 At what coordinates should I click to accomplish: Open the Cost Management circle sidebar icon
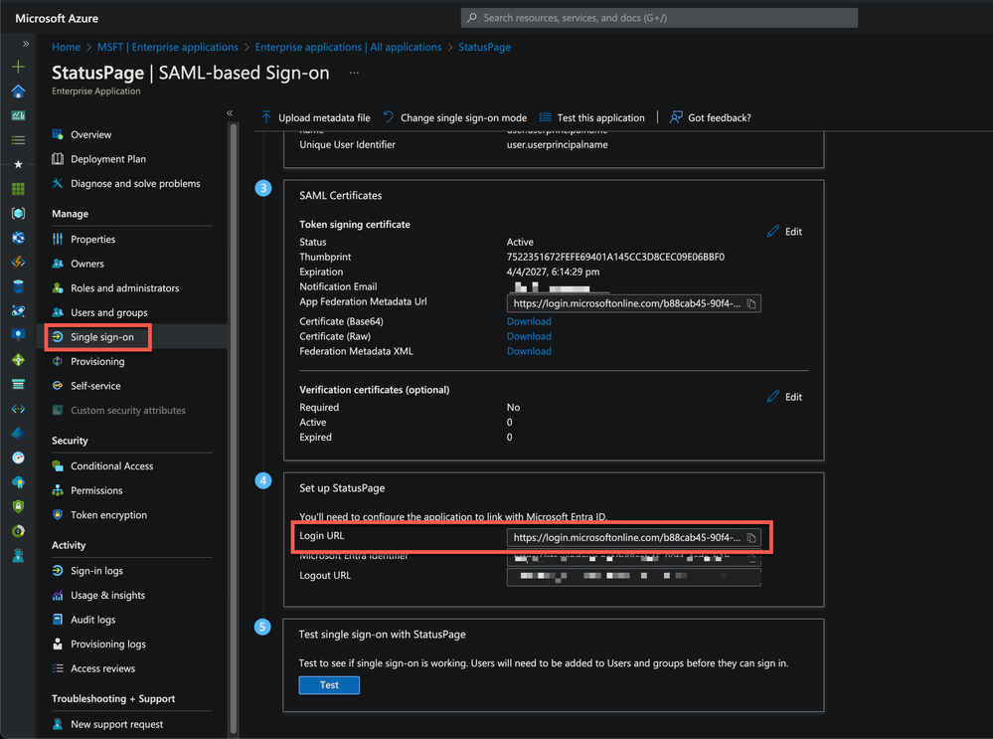[18, 531]
